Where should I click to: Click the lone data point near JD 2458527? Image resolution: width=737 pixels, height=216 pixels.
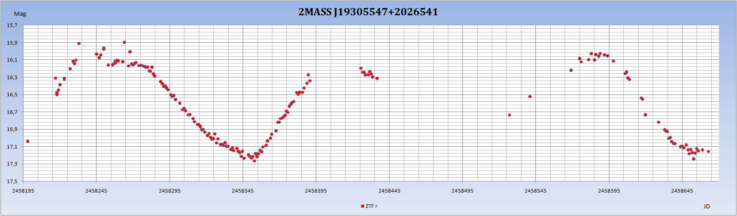pyautogui.click(x=509, y=115)
